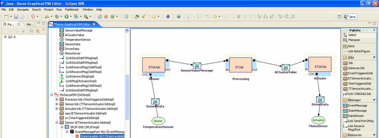Click the Save icon in toolbar
Image resolution: width=379 pixels, height=138 pixels.
pos(16,16)
